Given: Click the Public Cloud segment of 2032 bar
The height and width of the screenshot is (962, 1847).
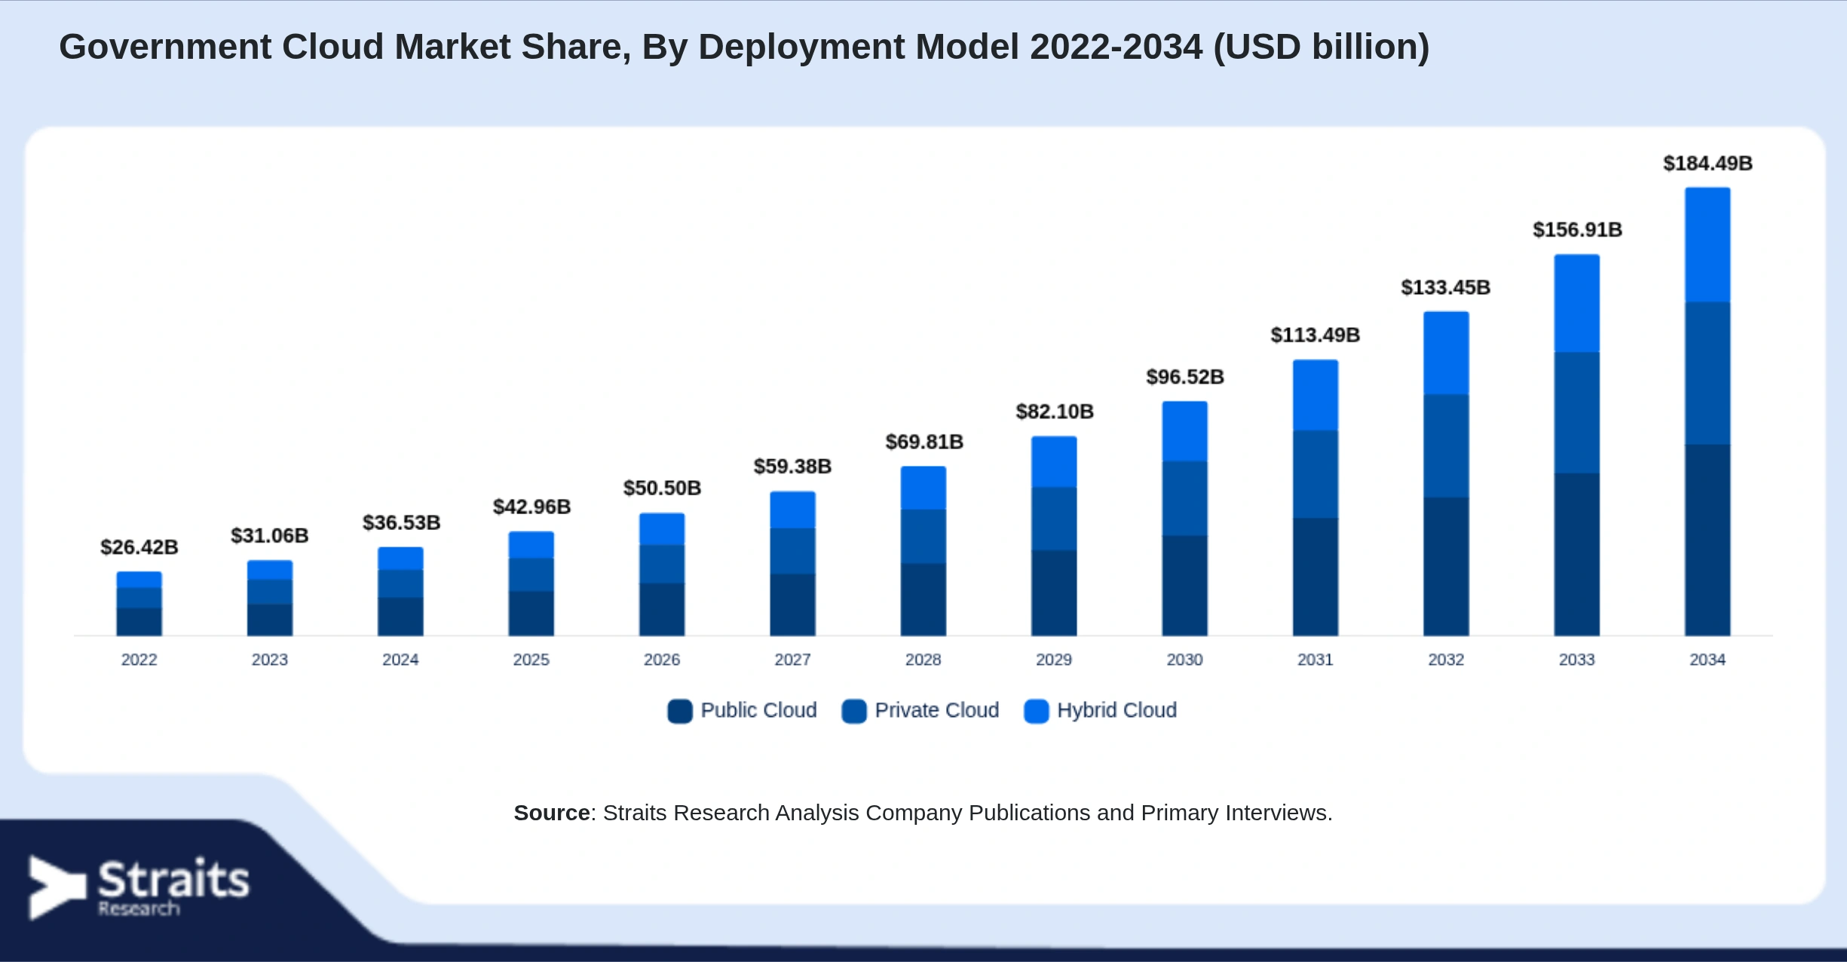Looking at the screenshot, I should (1446, 566).
